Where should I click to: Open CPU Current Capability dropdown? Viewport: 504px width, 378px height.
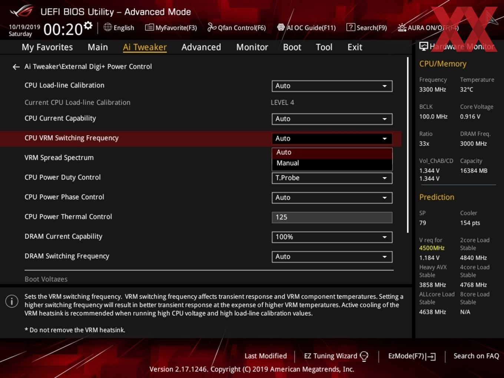click(x=332, y=119)
